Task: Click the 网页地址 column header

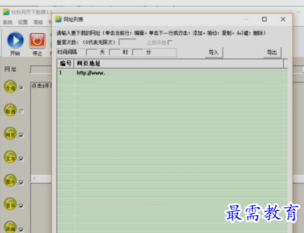Action: pyautogui.click(x=179, y=63)
